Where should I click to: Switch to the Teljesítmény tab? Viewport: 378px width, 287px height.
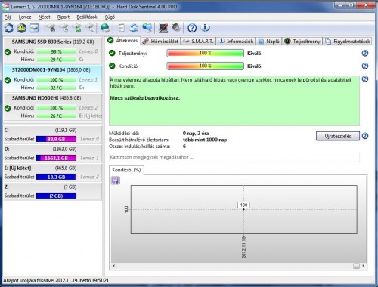(302, 42)
